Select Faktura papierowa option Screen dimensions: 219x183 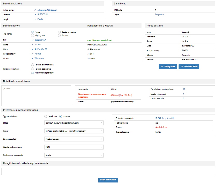(33, 69)
